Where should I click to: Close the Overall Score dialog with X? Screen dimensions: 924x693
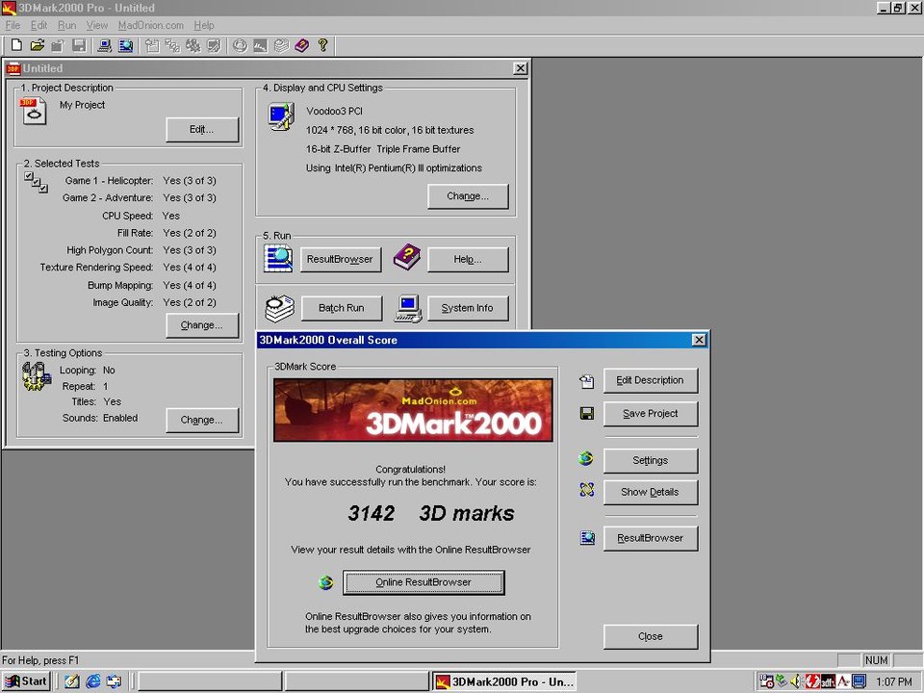(699, 340)
